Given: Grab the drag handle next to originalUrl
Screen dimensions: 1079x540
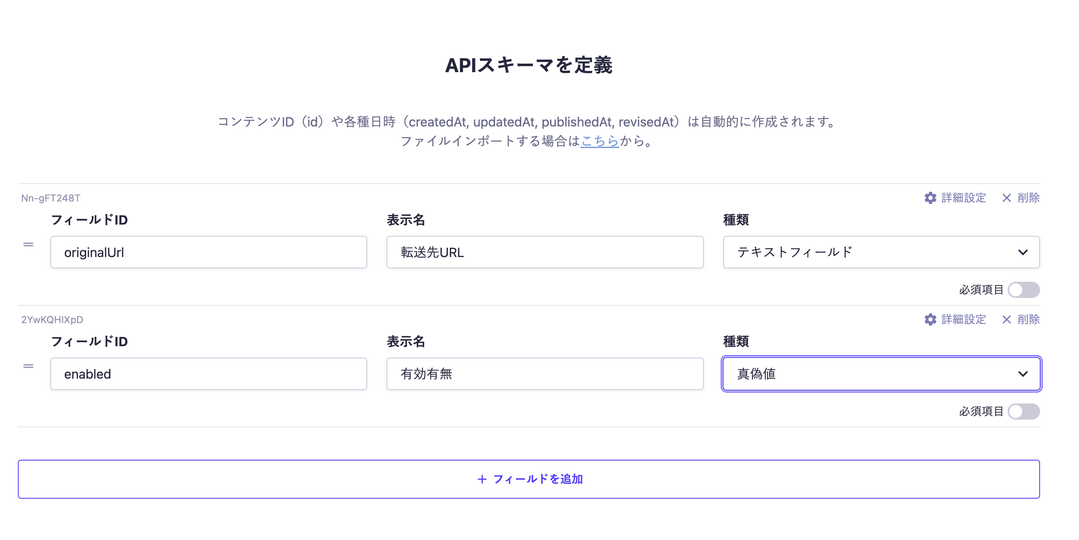Looking at the screenshot, I should tap(28, 244).
